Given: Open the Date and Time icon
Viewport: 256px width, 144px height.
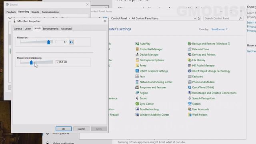Looking at the screenshot, I should (190, 49).
